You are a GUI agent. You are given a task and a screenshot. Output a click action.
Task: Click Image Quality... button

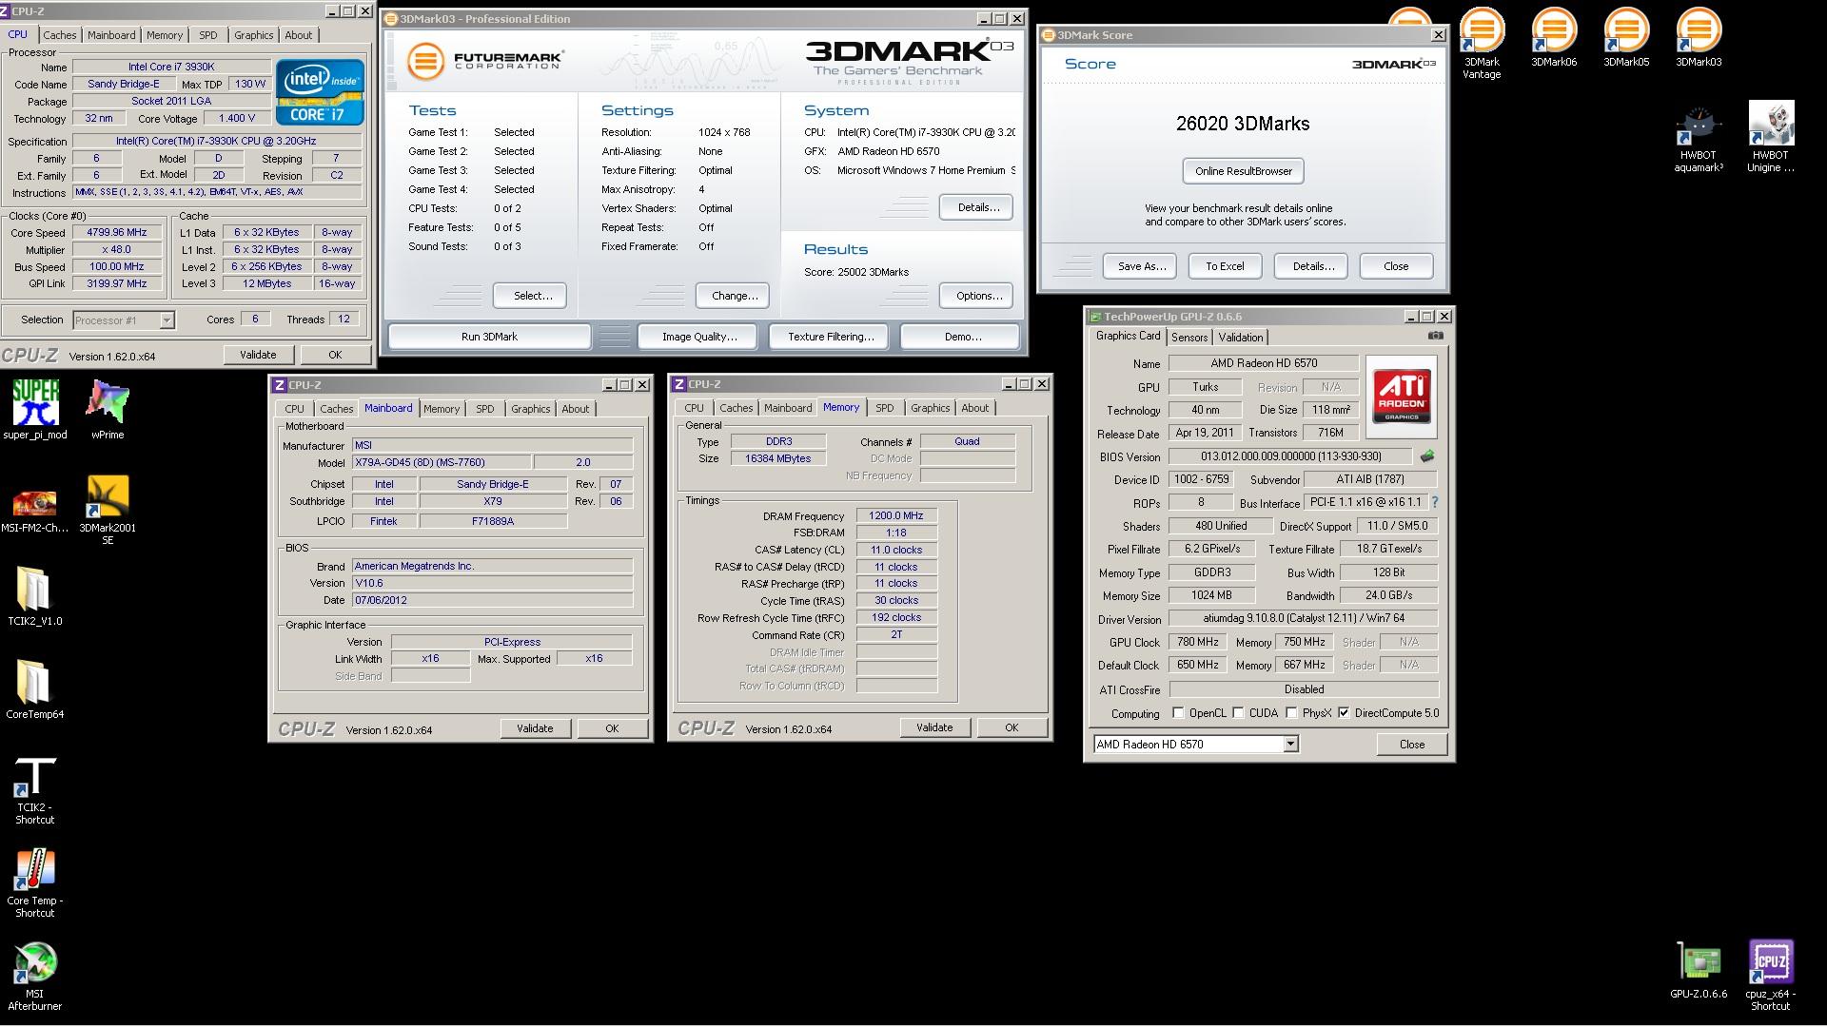[699, 337]
